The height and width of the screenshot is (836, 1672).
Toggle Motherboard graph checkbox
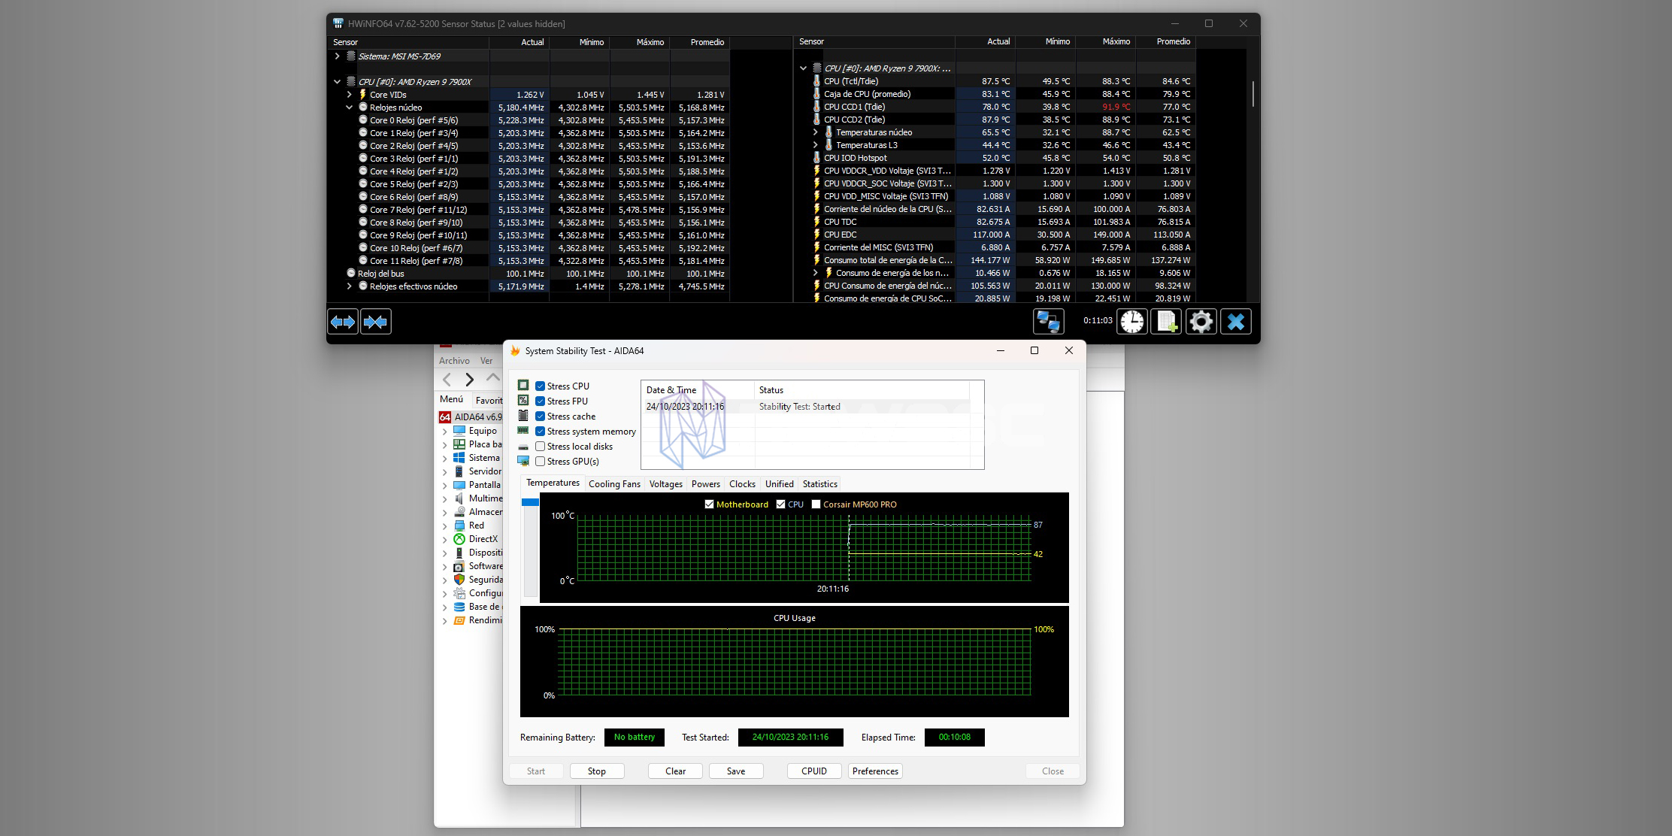[709, 504]
